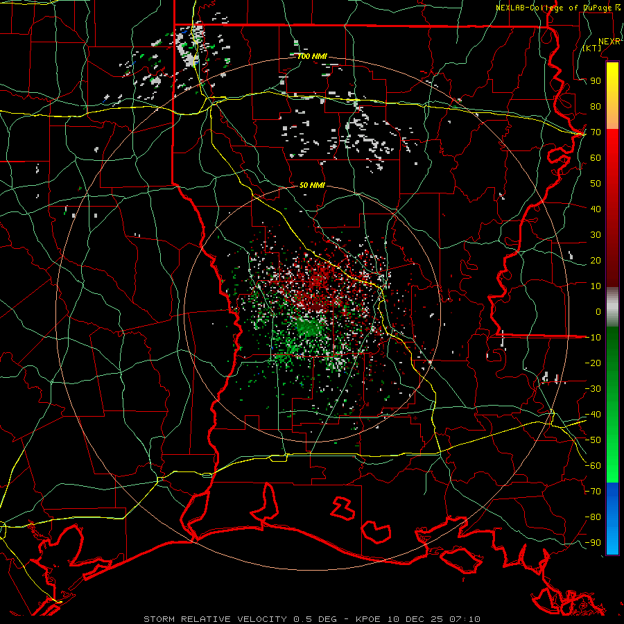The width and height of the screenshot is (624, 624).
Task: Click the "(KT)" units label above color bar
Action: 592,48
